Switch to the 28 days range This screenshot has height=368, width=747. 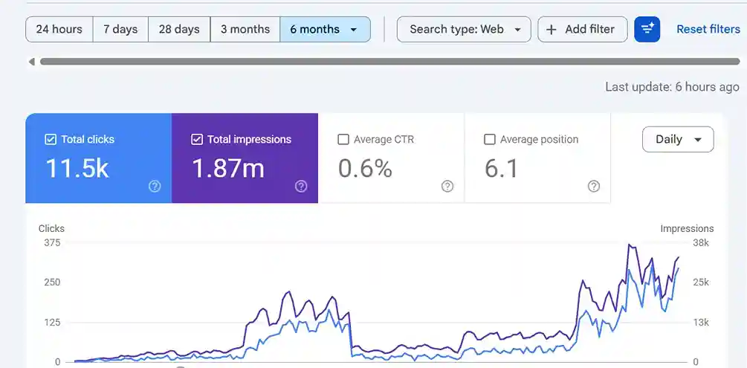pyautogui.click(x=179, y=29)
